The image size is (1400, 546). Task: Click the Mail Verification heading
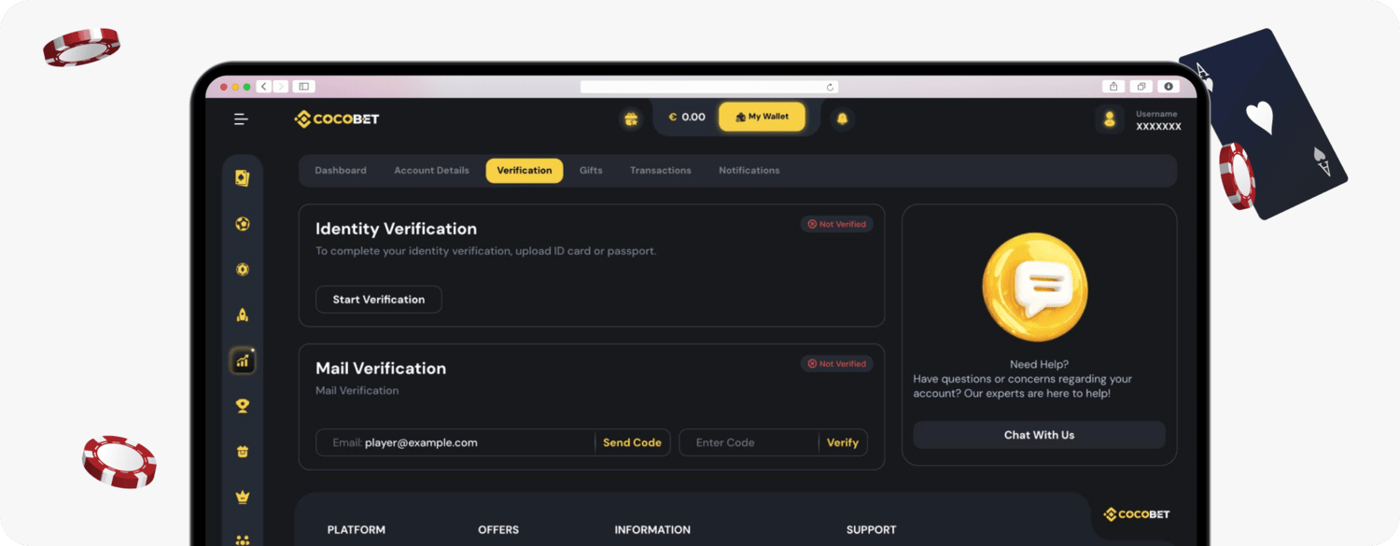click(x=381, y=369)
